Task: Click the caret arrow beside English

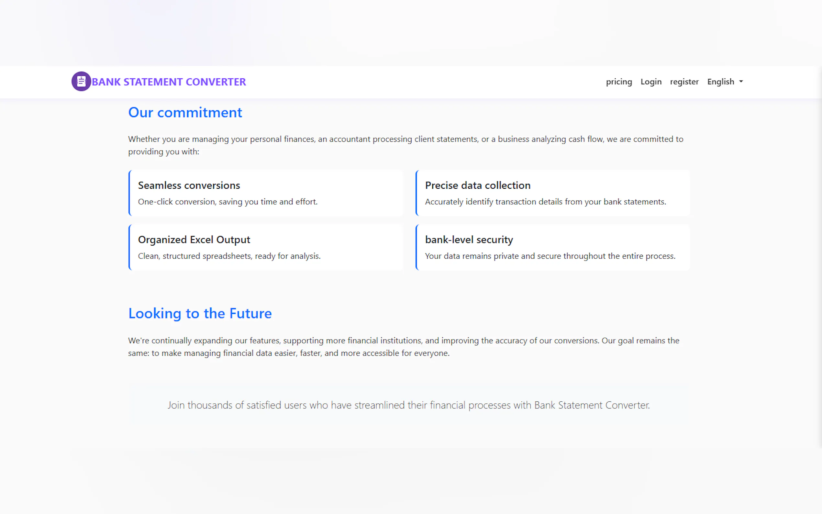Action: point(741,82)
